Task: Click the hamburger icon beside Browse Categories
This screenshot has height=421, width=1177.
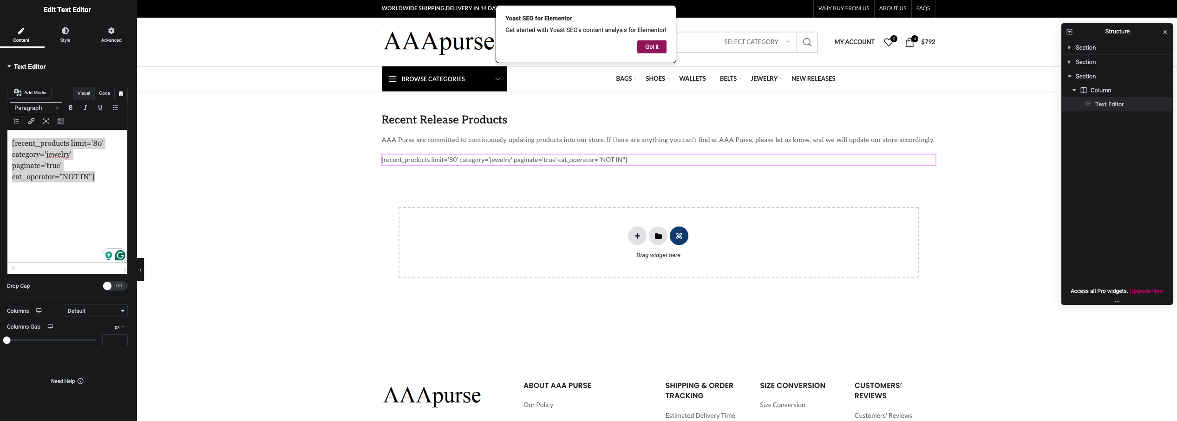Action: 392,79
